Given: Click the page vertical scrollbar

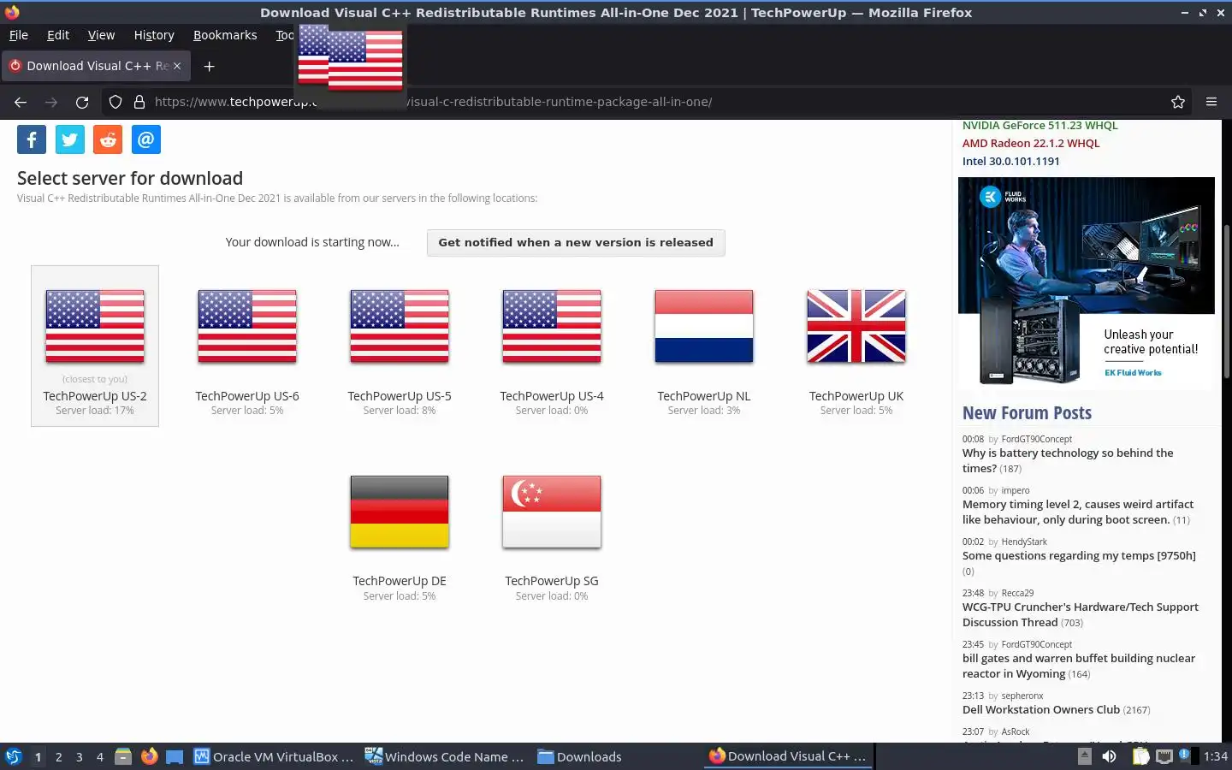Looking at the screenshot, I should pyautogui.click(x=1227, y=301).
